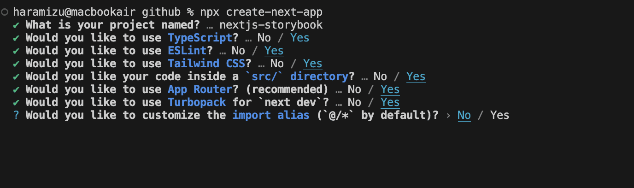
Task: Click the No option on the ESLint line
Action: pos(238,51)
